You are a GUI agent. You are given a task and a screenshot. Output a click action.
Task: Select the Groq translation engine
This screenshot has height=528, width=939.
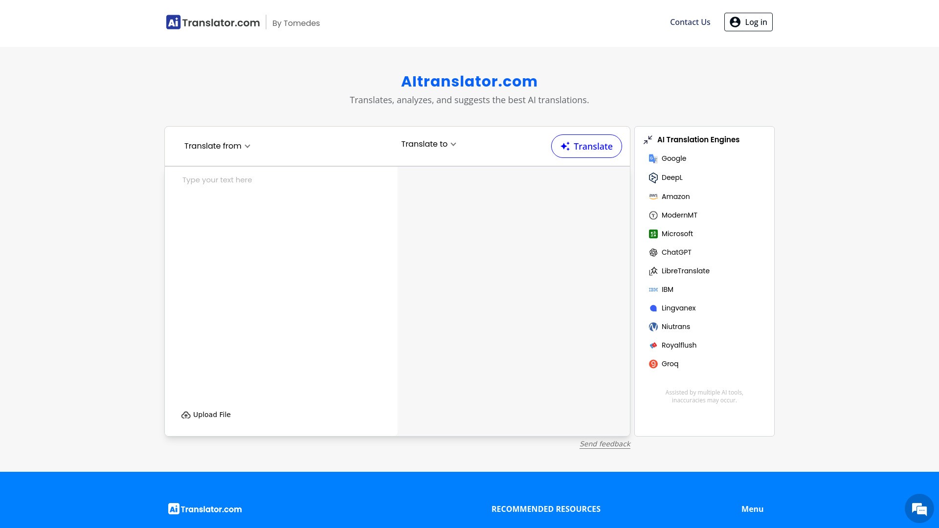pyautogui.click(x=670, y=364)
